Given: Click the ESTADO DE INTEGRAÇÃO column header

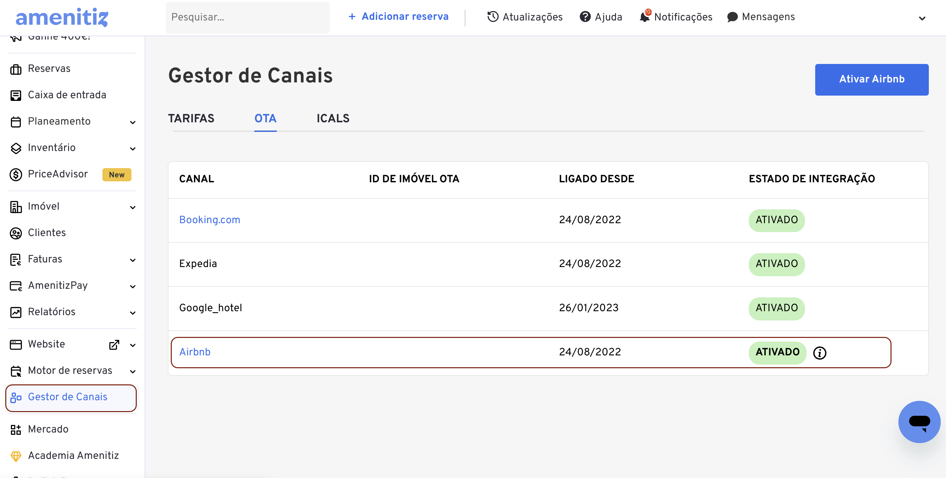Looking at the screenshot, I should pos(812,179).
